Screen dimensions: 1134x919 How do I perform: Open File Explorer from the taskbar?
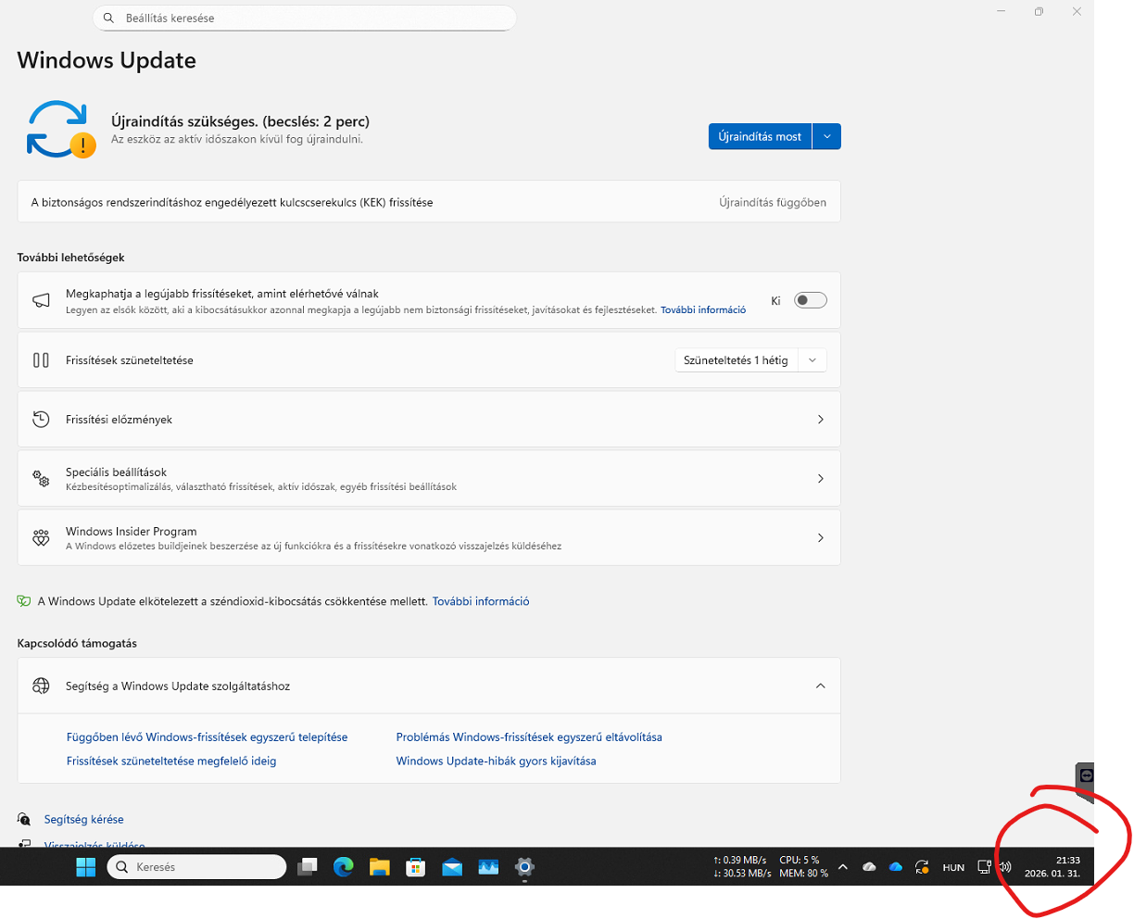click(380, 867)
